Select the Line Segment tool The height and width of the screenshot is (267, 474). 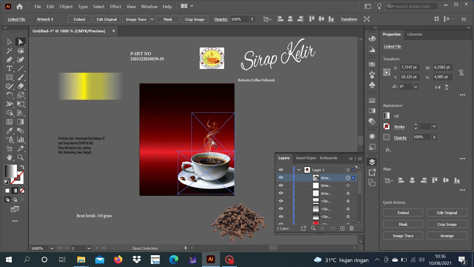(21, 69)
